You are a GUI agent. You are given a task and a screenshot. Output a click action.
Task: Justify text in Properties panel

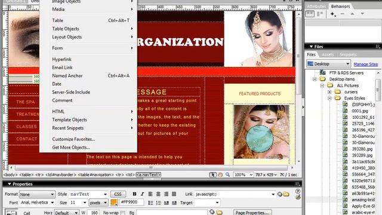click(174, 194)
